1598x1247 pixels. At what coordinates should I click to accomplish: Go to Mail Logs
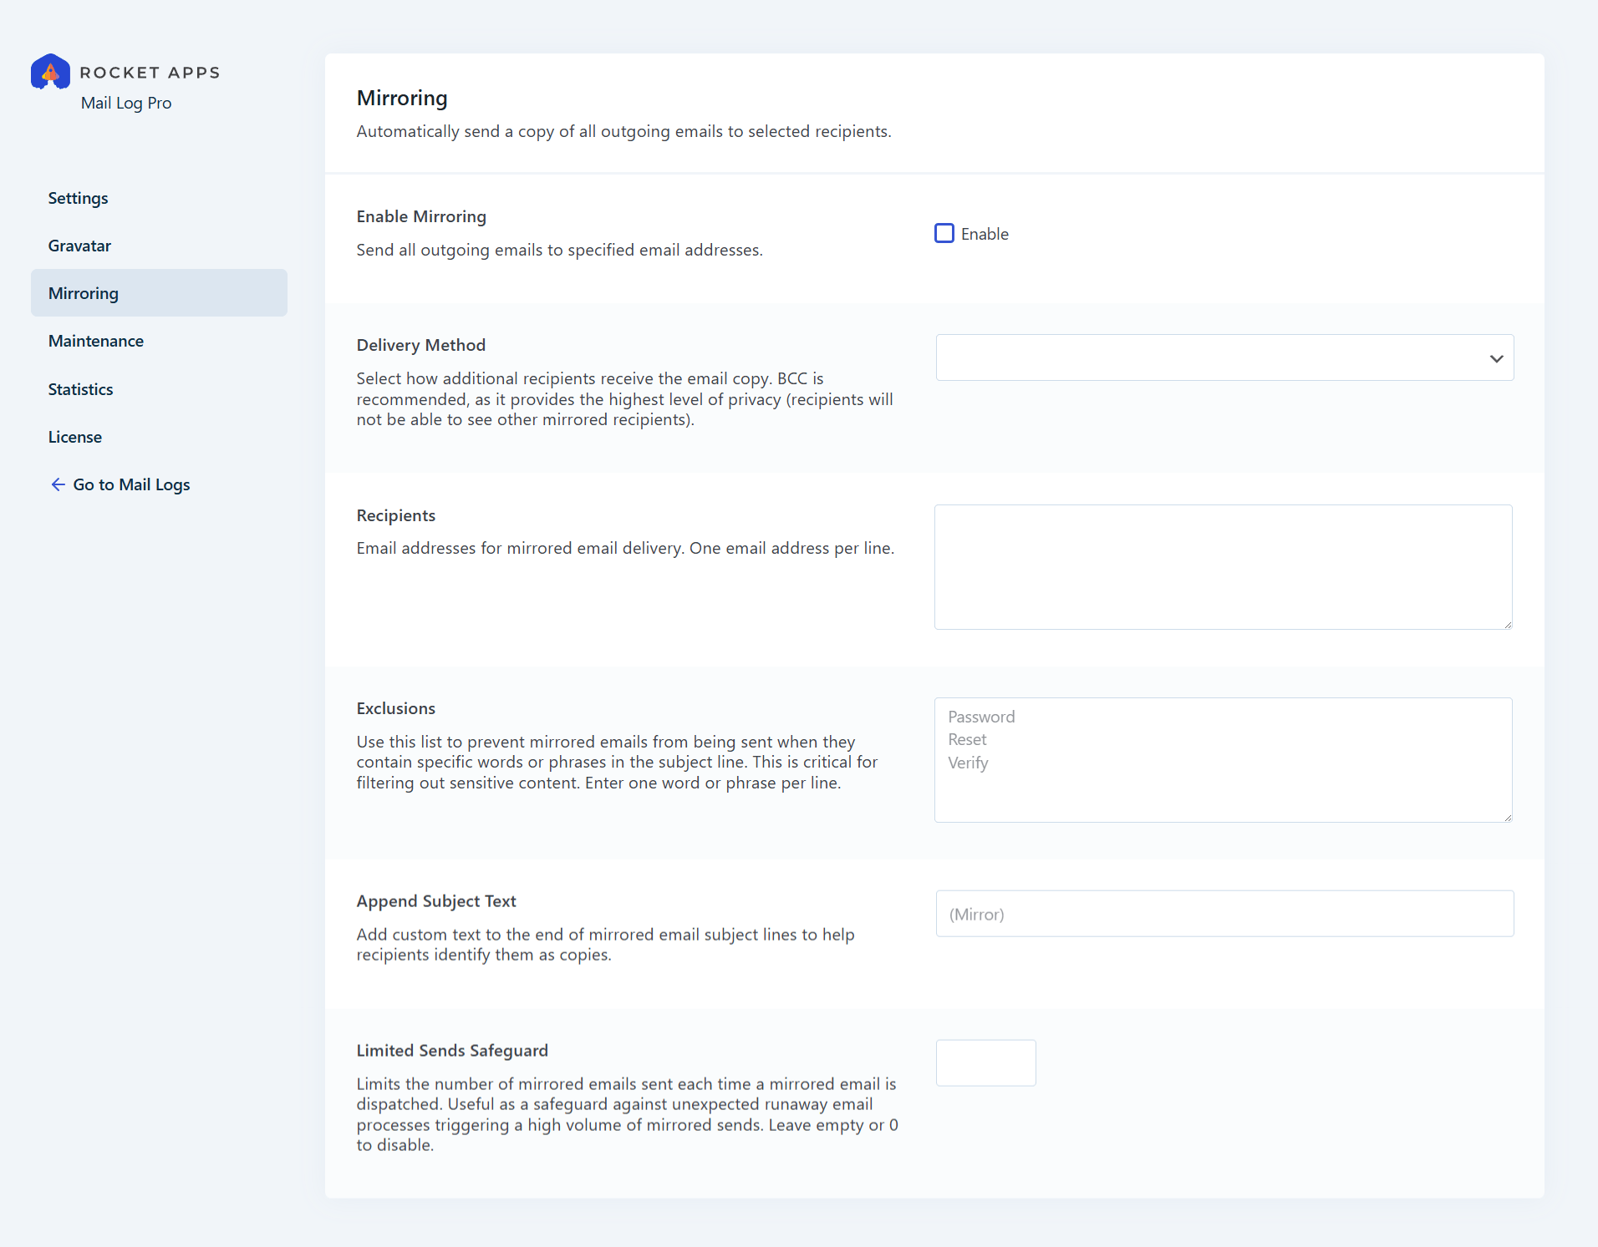(x=131, y=484)
